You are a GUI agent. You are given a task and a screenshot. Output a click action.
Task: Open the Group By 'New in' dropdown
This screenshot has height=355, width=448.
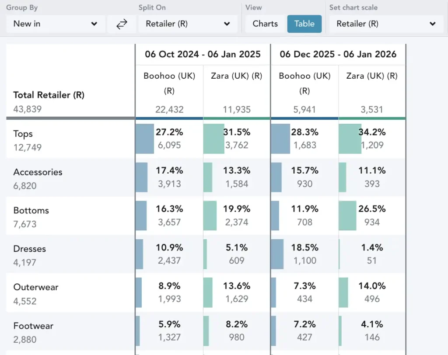click(x=56, y=24)
